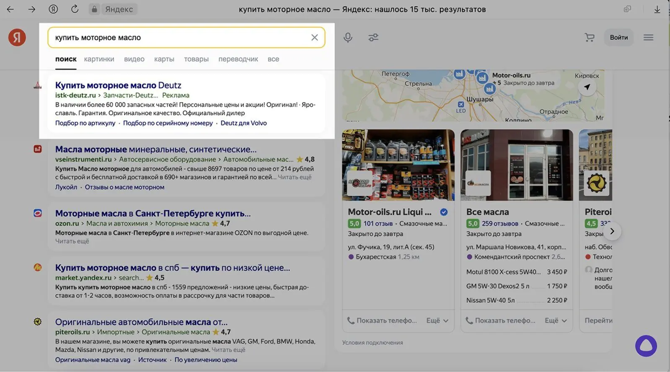This screenshot has height=372, width=670.
Task: Go back with the browser back arrow
Action: point(10,9)
